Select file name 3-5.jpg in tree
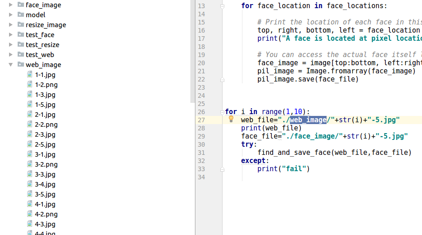This screenshot has width=422, height=235. tap(45, 195)
